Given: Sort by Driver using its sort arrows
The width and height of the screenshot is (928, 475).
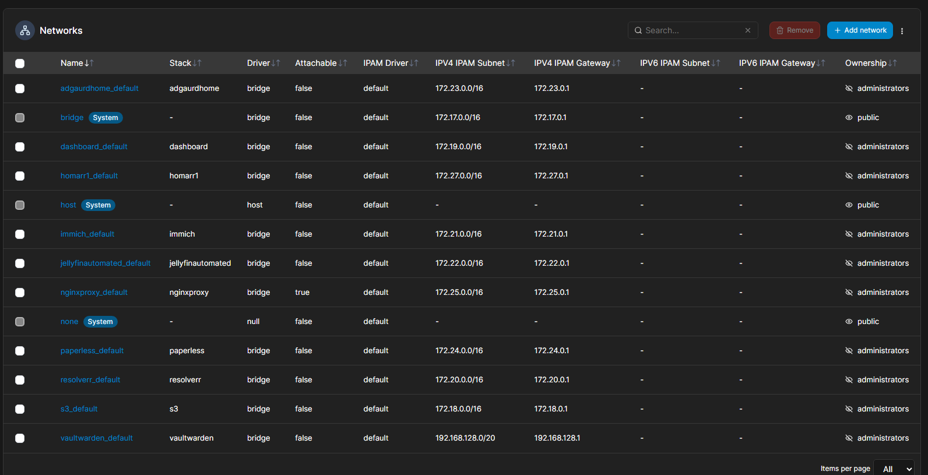Looking at the screenshot, I should click(276, 63).
